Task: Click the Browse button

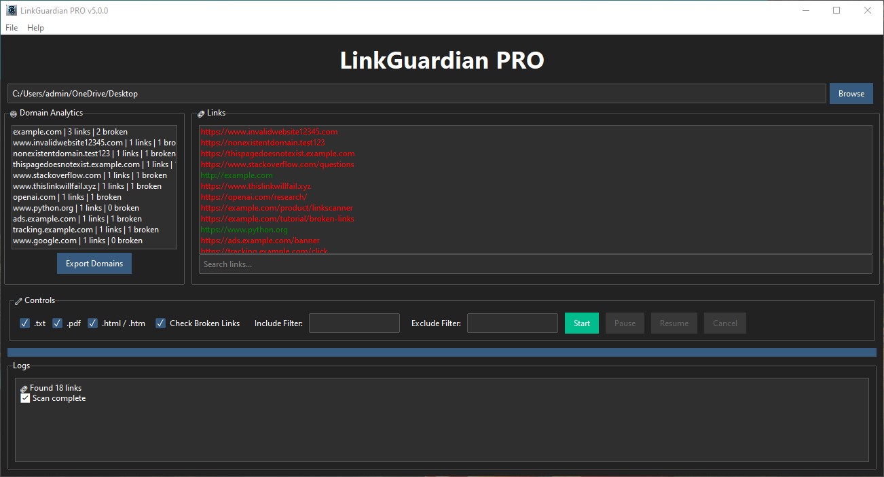Action: (x=851, y=93)
